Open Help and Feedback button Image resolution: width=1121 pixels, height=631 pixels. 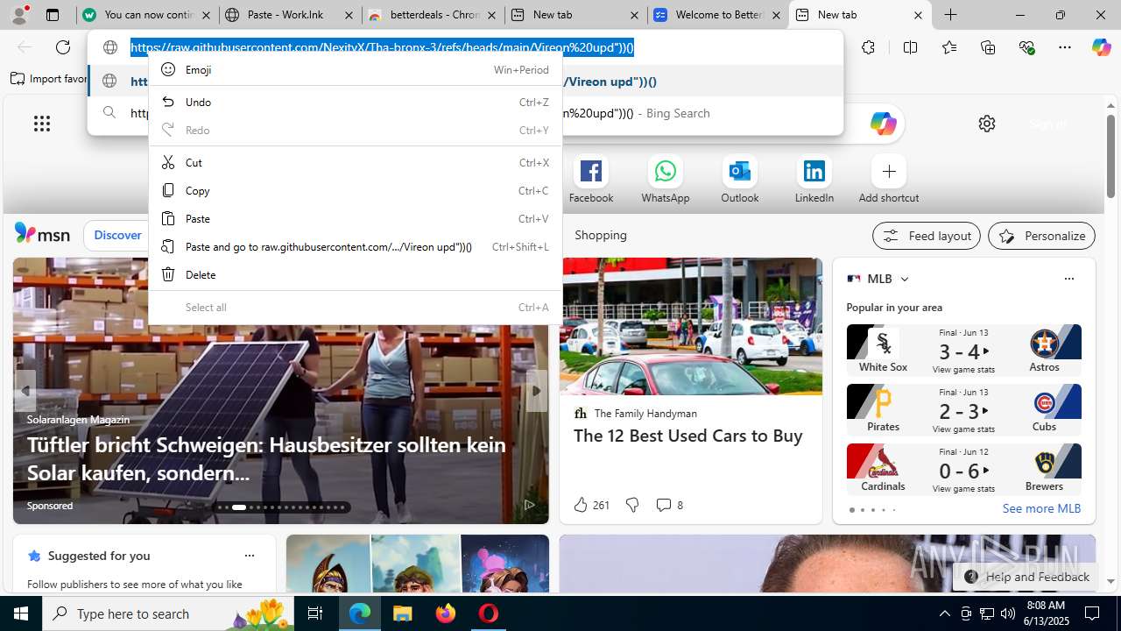[x=1026, y=577]
